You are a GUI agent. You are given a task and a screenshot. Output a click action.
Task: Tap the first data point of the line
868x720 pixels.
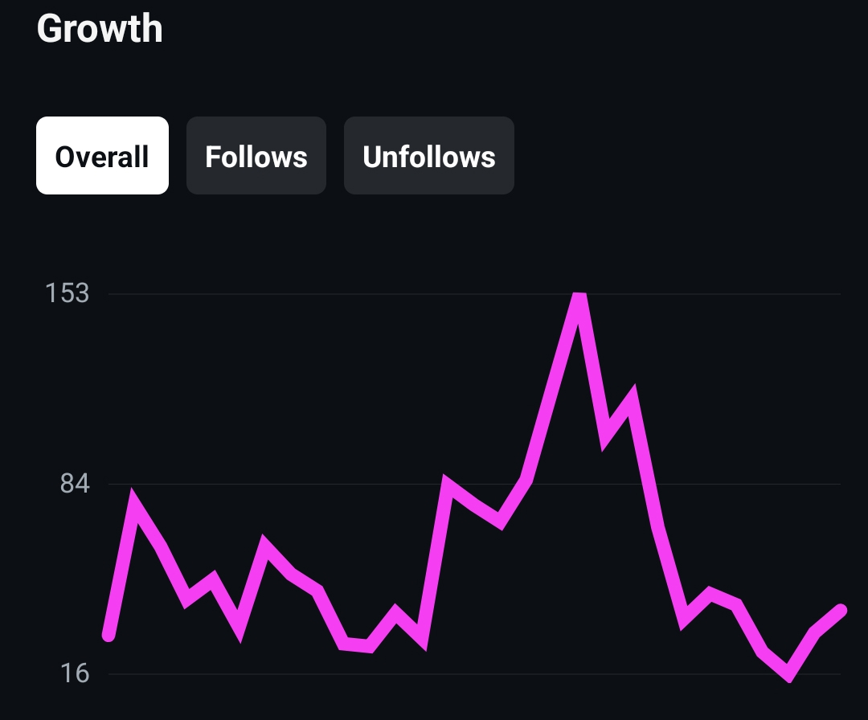[109, 635]
